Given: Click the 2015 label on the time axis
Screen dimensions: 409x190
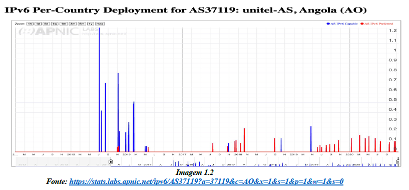Looking at the screenshot, I should coord(71,154).
